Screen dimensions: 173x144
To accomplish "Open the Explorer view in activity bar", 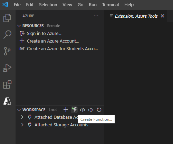I will pos(7,18).
